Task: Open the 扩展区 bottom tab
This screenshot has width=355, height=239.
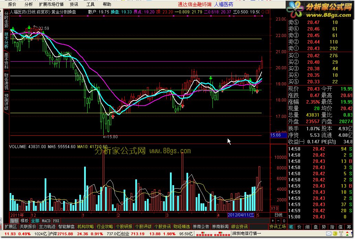Action: click(x=11, y=227)
